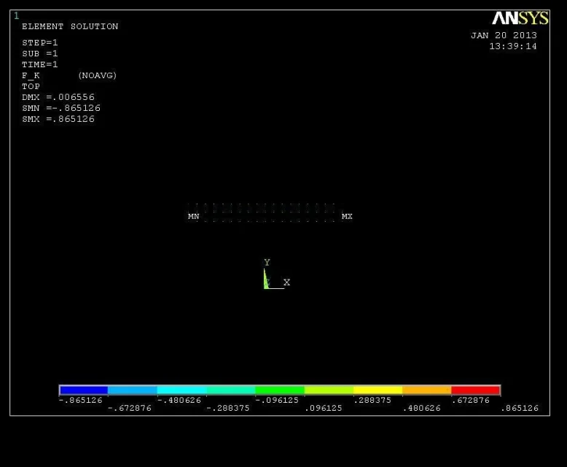Image resolution: width=567 pixels, height=467 pixels.
Task: Click the orange legend color band
Action: (426, 390)
